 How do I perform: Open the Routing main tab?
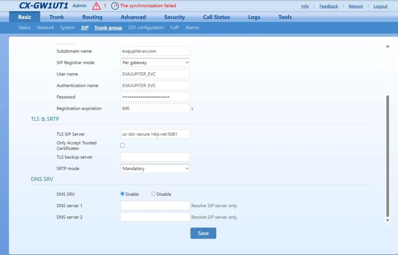(92, 17)
